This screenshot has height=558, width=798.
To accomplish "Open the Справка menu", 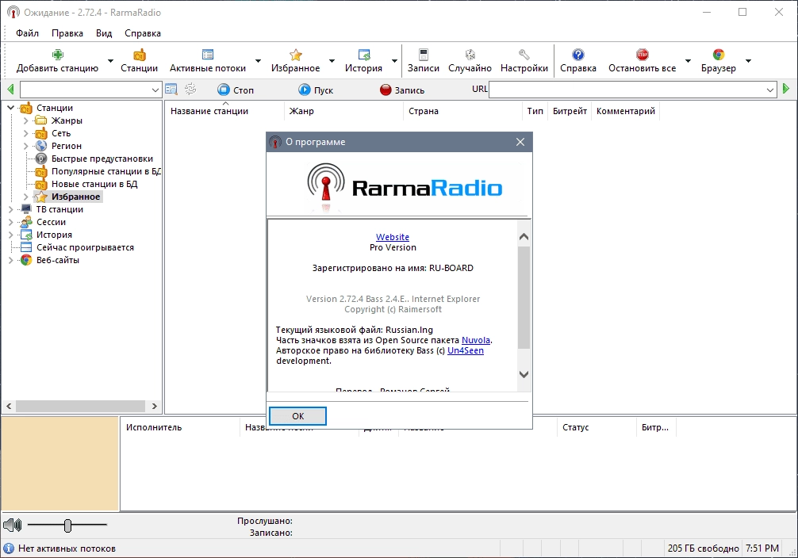I will point(143,33).
